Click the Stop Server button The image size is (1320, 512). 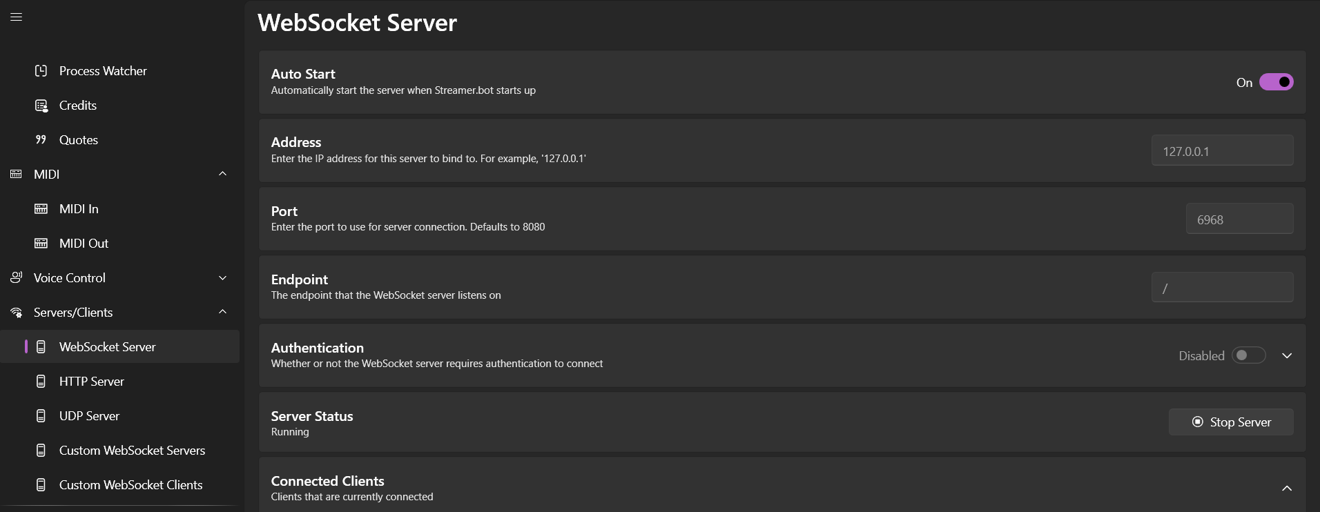click(x=1231, y=422)
